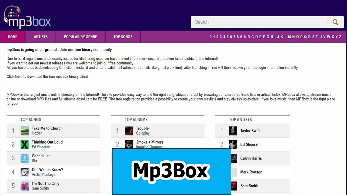Screen dimensions: 347x195
Task: Open Sam Smith artist photo
Action: coord(234,186)
